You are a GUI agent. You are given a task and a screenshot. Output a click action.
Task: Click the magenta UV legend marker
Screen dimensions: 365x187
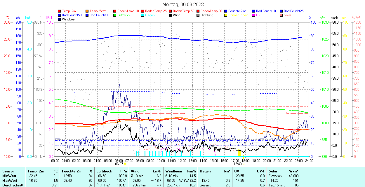point(254,15)
